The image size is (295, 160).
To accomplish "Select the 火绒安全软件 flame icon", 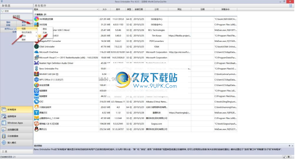I will [x=36, y=107].
